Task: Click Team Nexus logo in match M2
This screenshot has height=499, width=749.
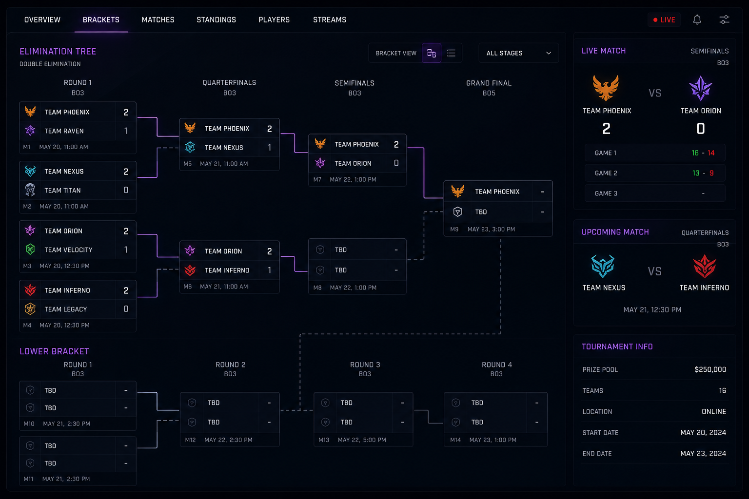Action: [30, 171]
